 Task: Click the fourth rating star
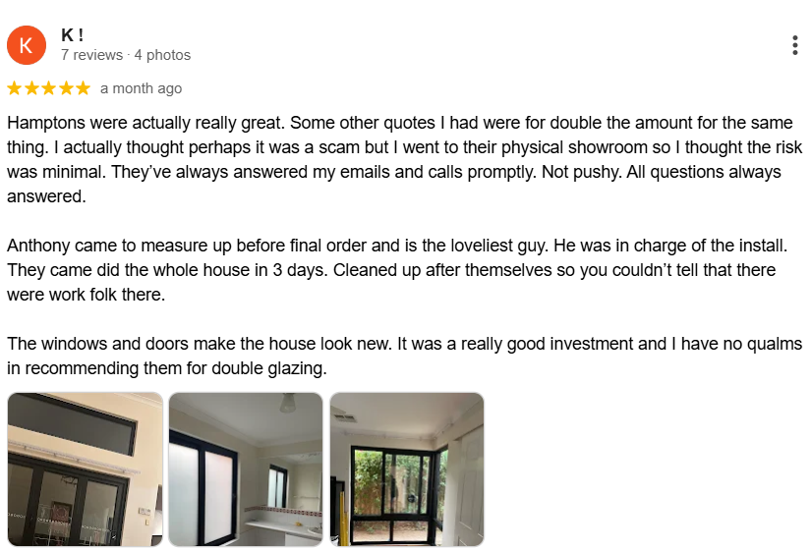pyautogui.click(x=66, y=88)
